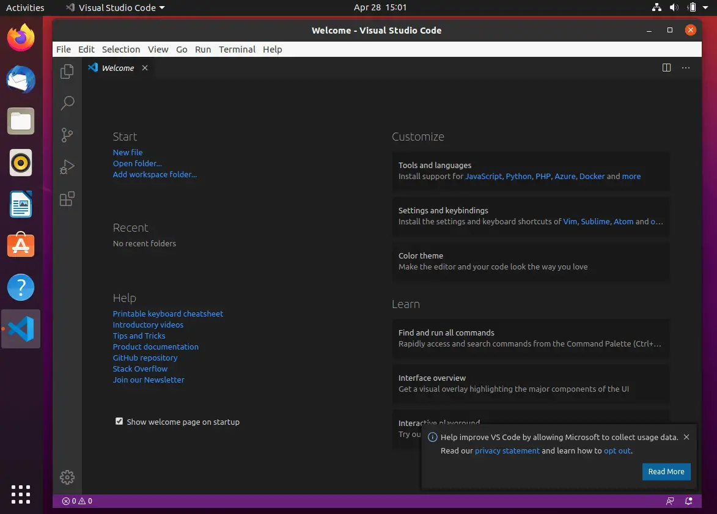The height and width of the screenshot is (514, 717).
Task: Open the Terminal menu
Action: (237, 50)
